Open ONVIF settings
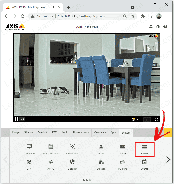The width and height of the screenshot is (174, 184). [x=123, y=147]
